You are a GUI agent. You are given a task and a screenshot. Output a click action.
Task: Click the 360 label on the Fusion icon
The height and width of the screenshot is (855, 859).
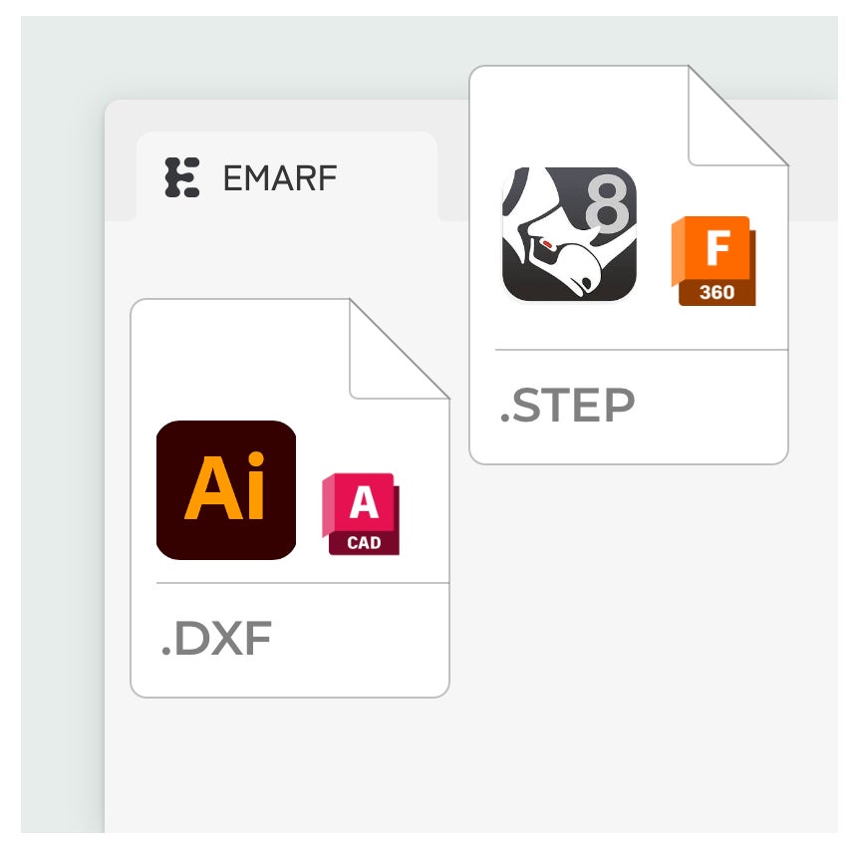pos(716,293)
